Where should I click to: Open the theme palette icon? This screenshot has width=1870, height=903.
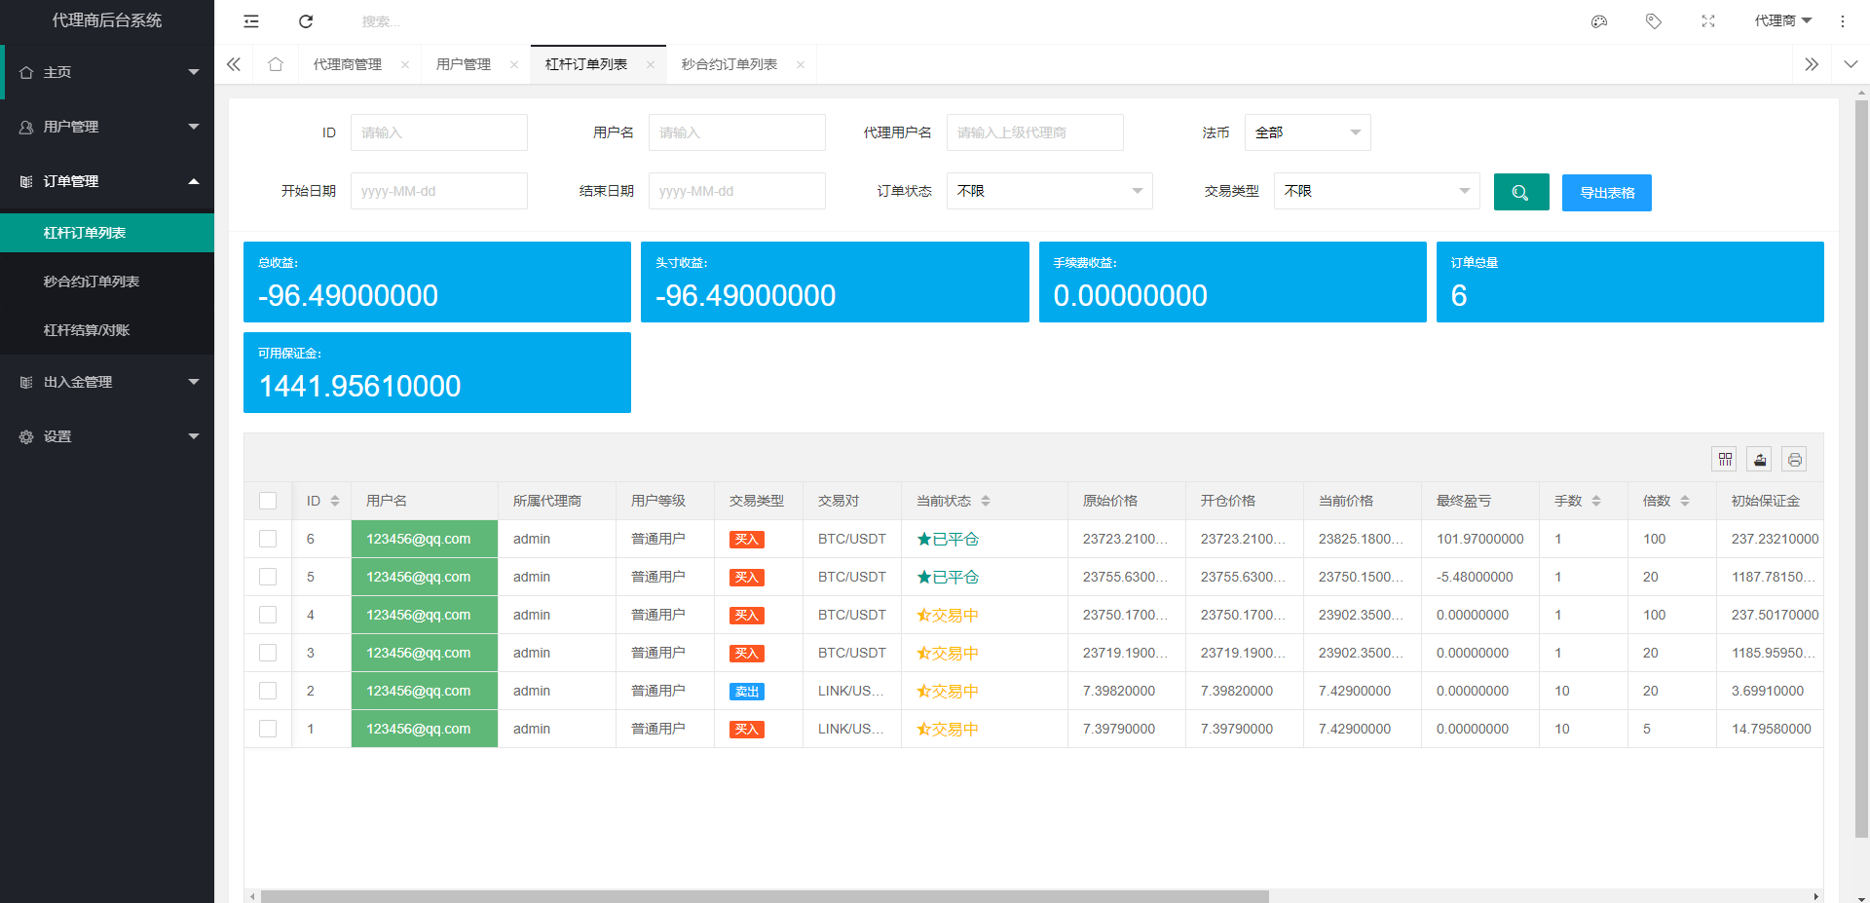pyautogui.click(x=1598, y=21)
